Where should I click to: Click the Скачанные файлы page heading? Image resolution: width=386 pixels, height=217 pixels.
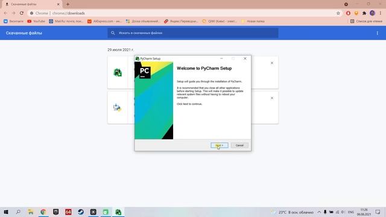click(24, 33)
